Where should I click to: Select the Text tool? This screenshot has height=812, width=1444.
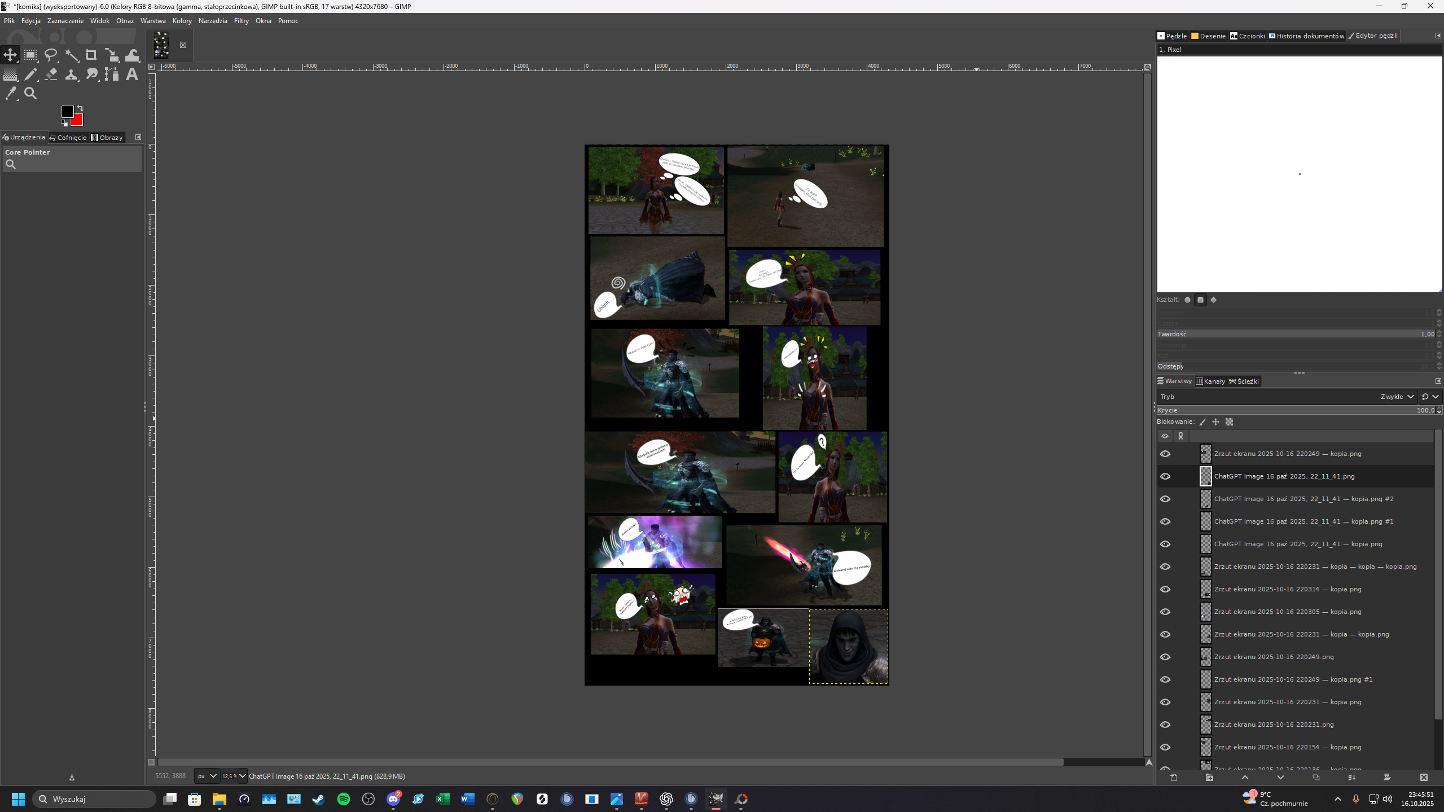pyautogui.click(x=131, y=74)
